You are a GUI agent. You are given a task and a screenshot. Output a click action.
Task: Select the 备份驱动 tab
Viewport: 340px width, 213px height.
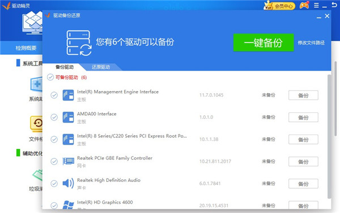pos(65,67)
